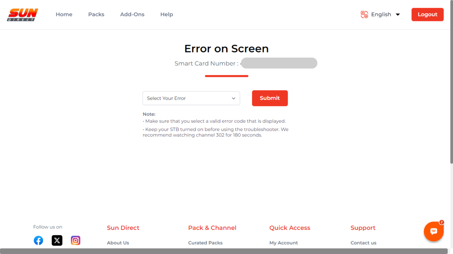Open the Select Your Error dropdown
453x254 pixels.
[x=191, y=98]
